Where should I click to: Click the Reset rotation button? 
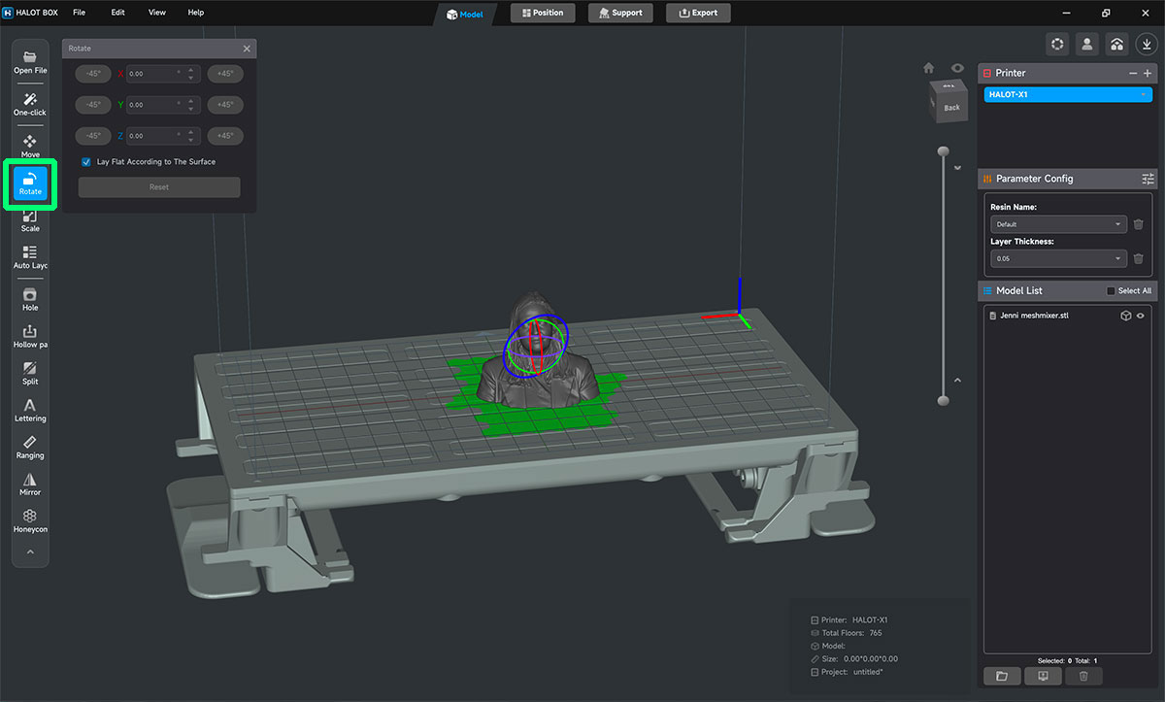click(159, 187)
